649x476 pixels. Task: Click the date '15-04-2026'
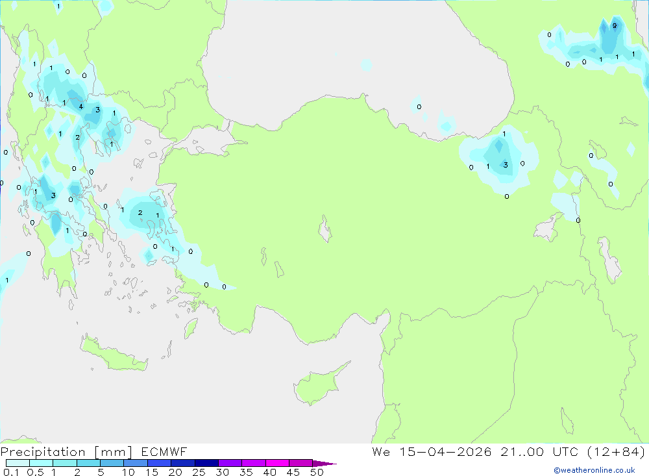[446, 451]
